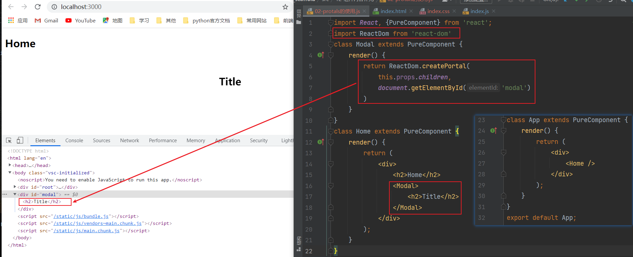Image resolution: width=633 pixels, height=257 pixels.
Task: Open the 学习 bookmark folder
Action: pyautogui.click(x=139, y=20)
